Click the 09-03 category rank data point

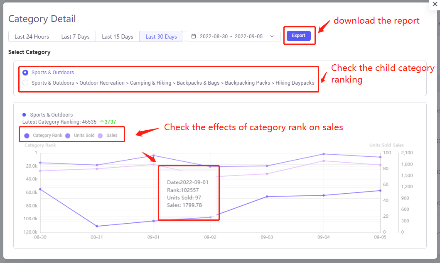coord(267,197)
